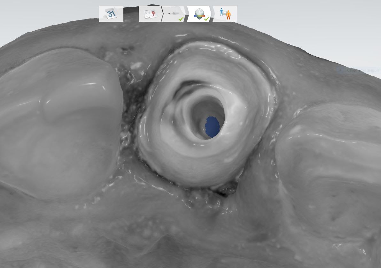Click empty background in upper left corner
Image resolution: width=381 pixels, height=268 pixels.
pos(32,16)
